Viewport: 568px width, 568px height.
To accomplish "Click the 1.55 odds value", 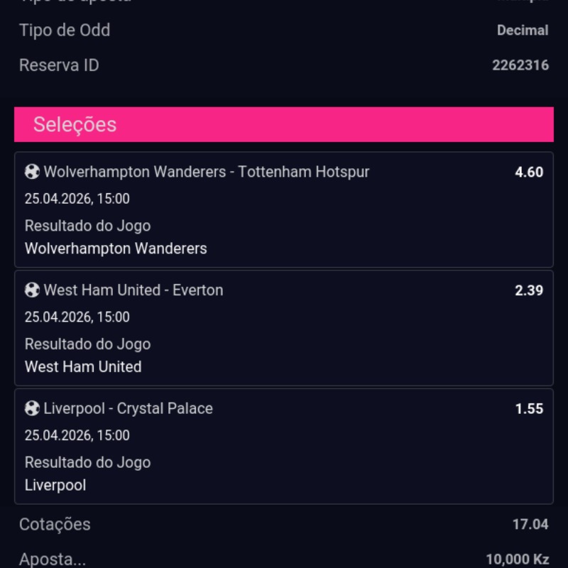I will coord(529,408).
